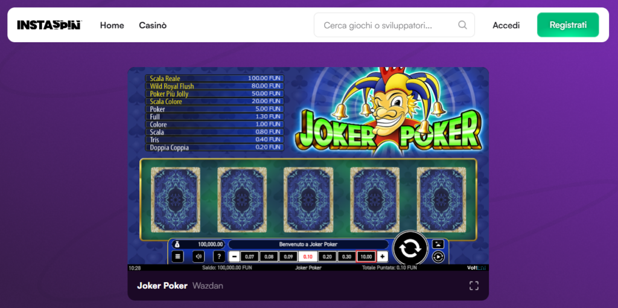Select the 10.00 bet value
Image resolution: width=618 pixels, height=308 pixels.
coord(366,257)
